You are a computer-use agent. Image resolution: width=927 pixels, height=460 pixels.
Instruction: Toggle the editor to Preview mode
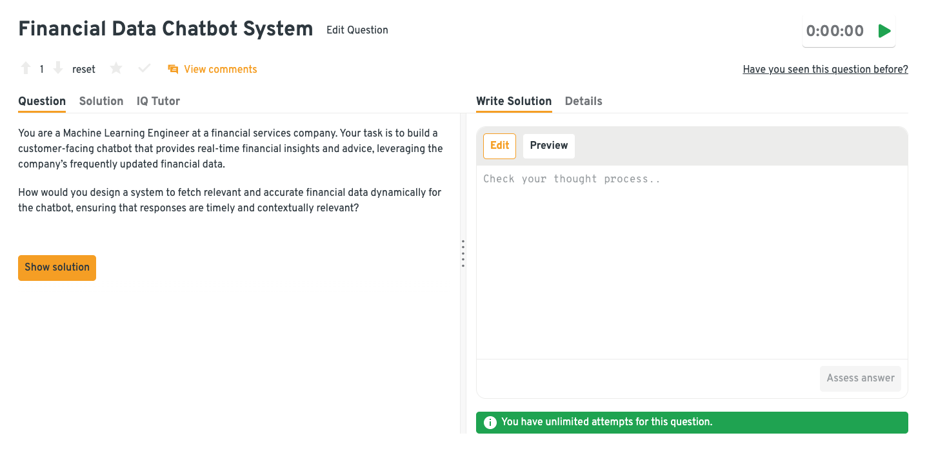[548, 146]
